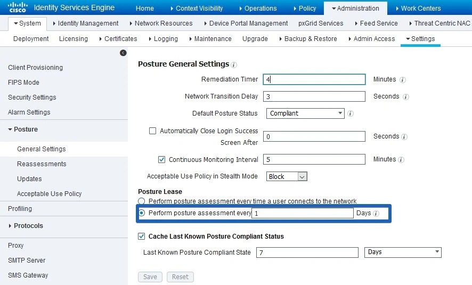
Task: Select perform posture assessment every N days radio
Action: [142, 213]
